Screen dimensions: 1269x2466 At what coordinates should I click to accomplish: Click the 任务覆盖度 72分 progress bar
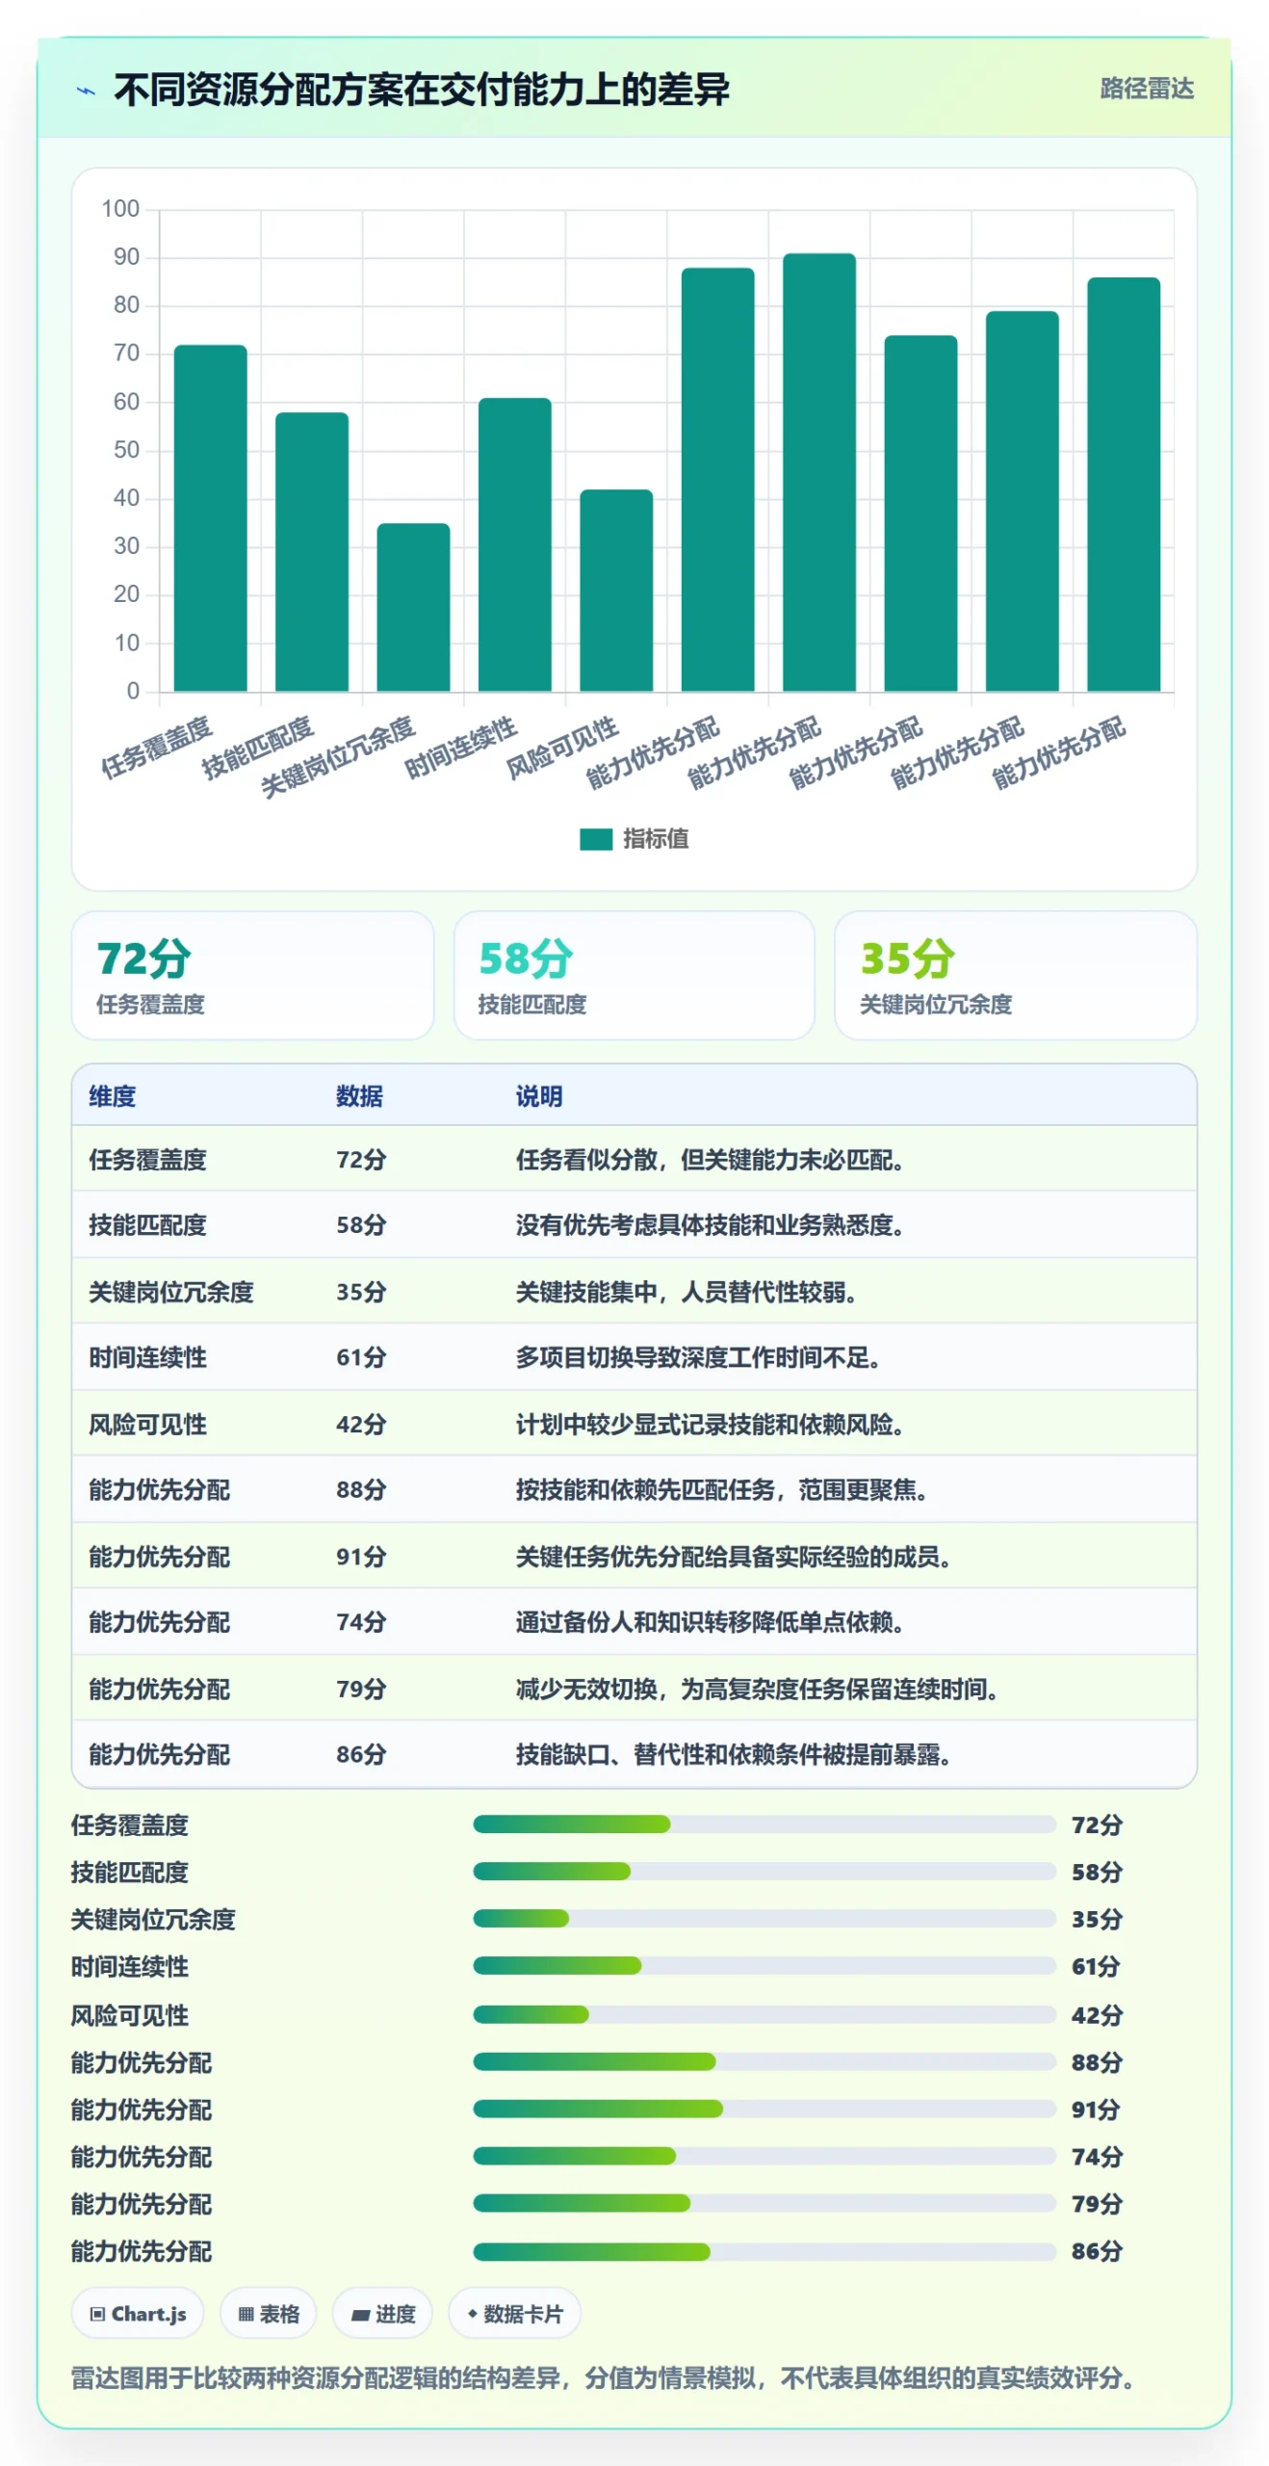764,1824
